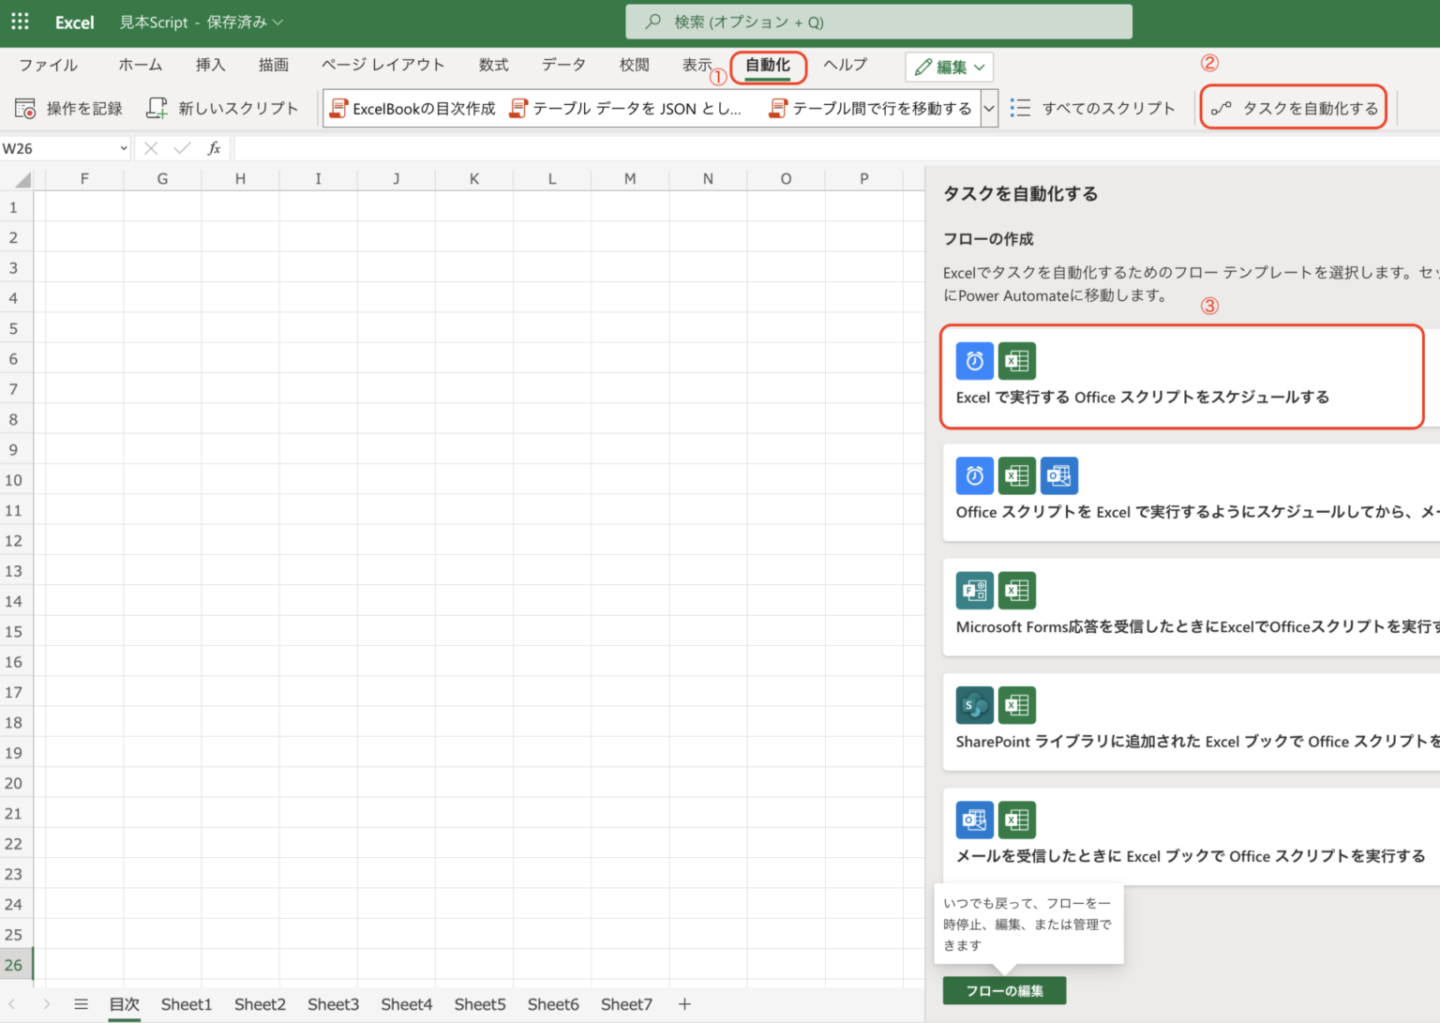Click the すべてのスクリプト list icon
This screenshot has height=1023, width=1440.
(x=1020, y=107)
